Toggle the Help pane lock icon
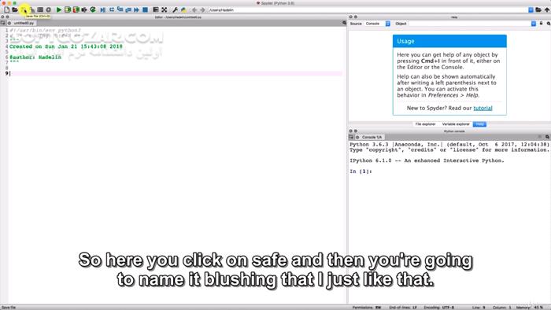Image resolution: width=551 pixels, height=310 pixels. point(542,24)
